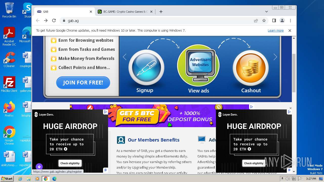
Task: Click AdChoices icon on right ad
Action: 289,112
